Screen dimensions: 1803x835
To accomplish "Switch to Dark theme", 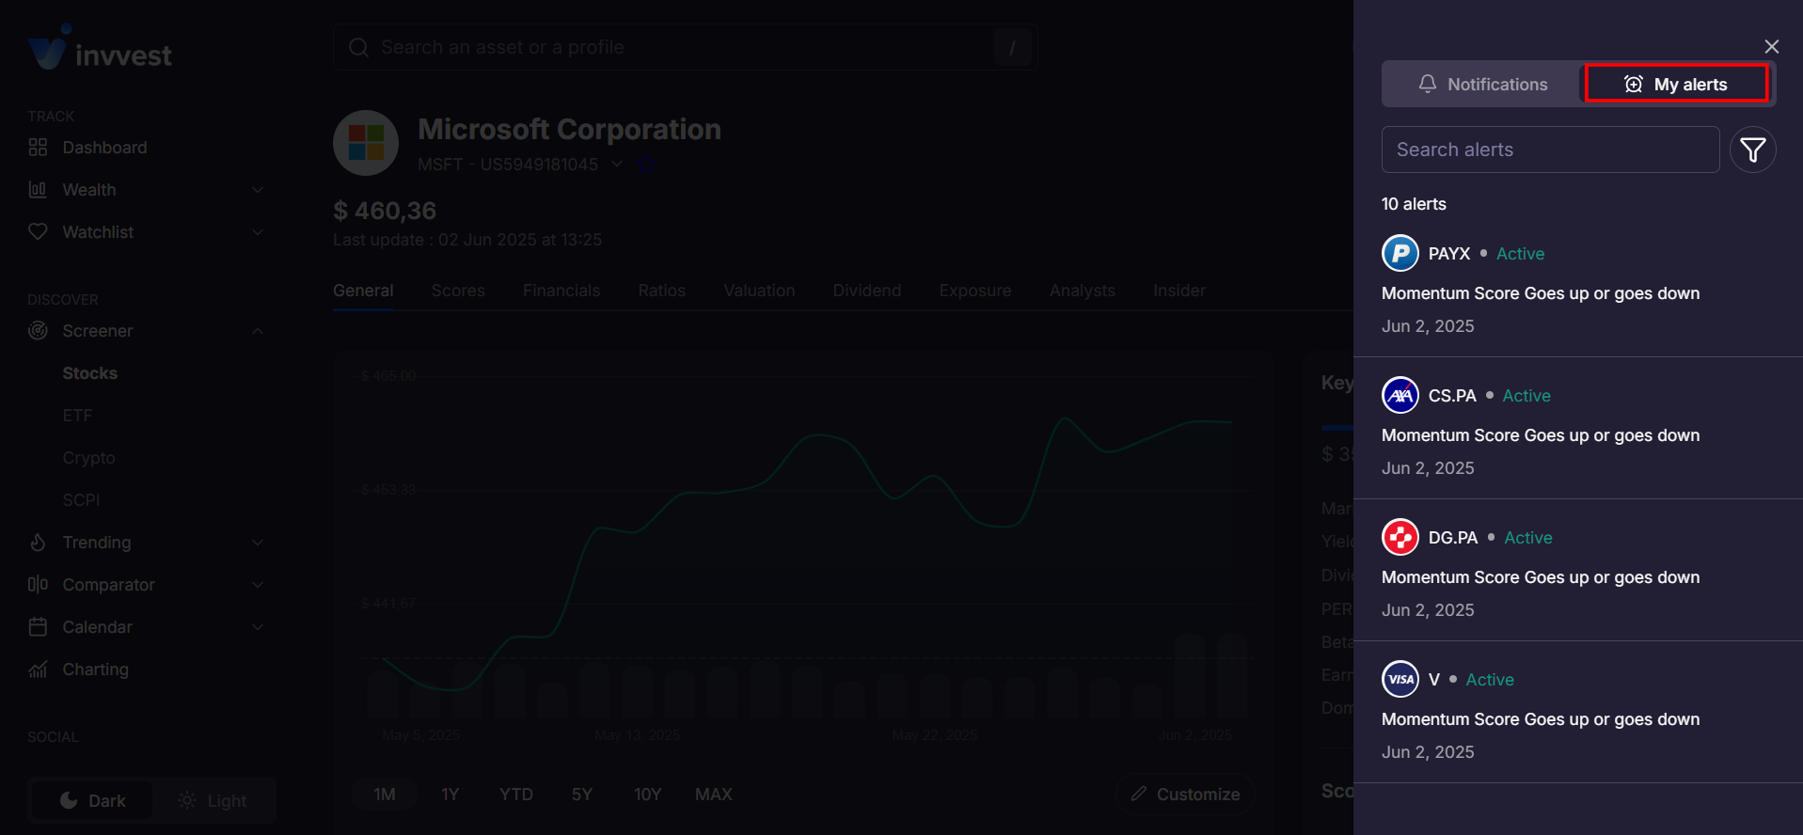I will coord(92,801).
